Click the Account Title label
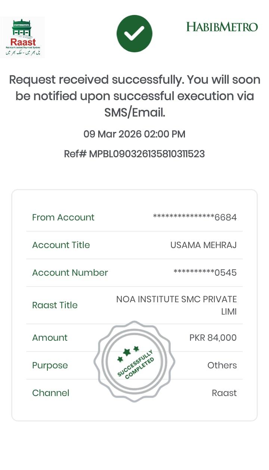269x470 pixels. coord(61,245)
